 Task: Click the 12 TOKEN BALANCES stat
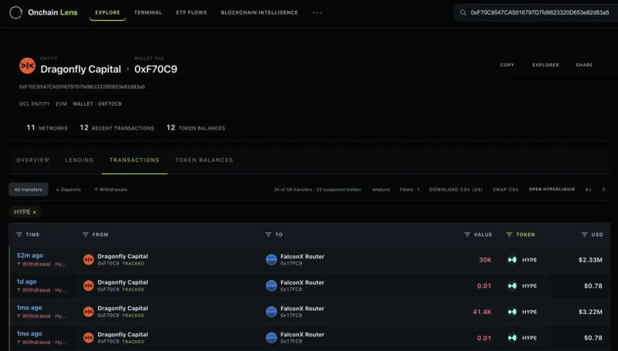(x=196, y=128)
